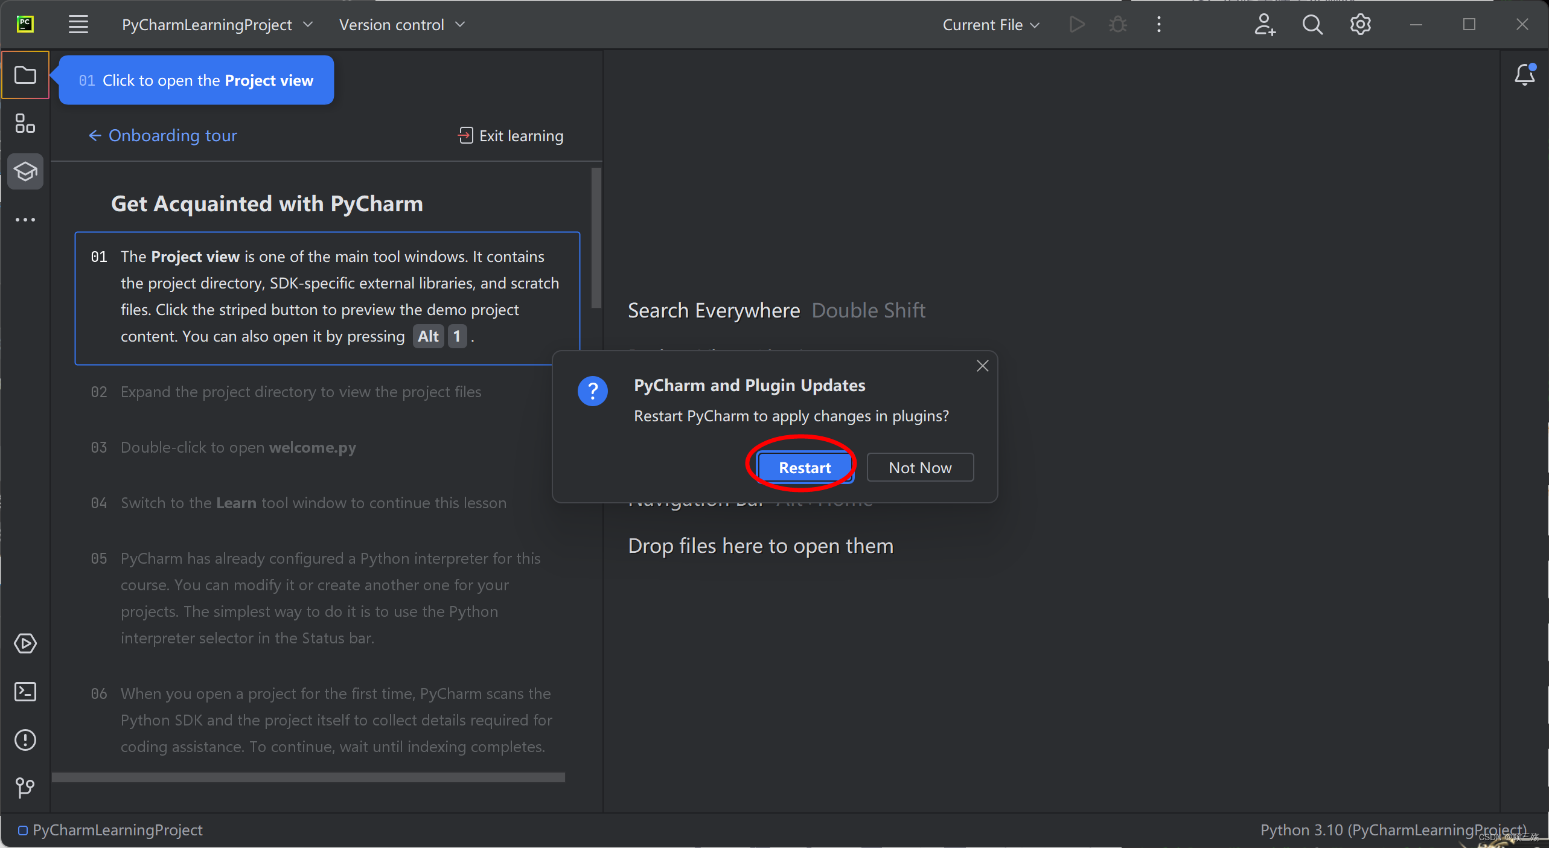This screenshot has height=848, width=1549.
Task: Open the Git version control tool window icon
Action: click(x=25, y=787)
